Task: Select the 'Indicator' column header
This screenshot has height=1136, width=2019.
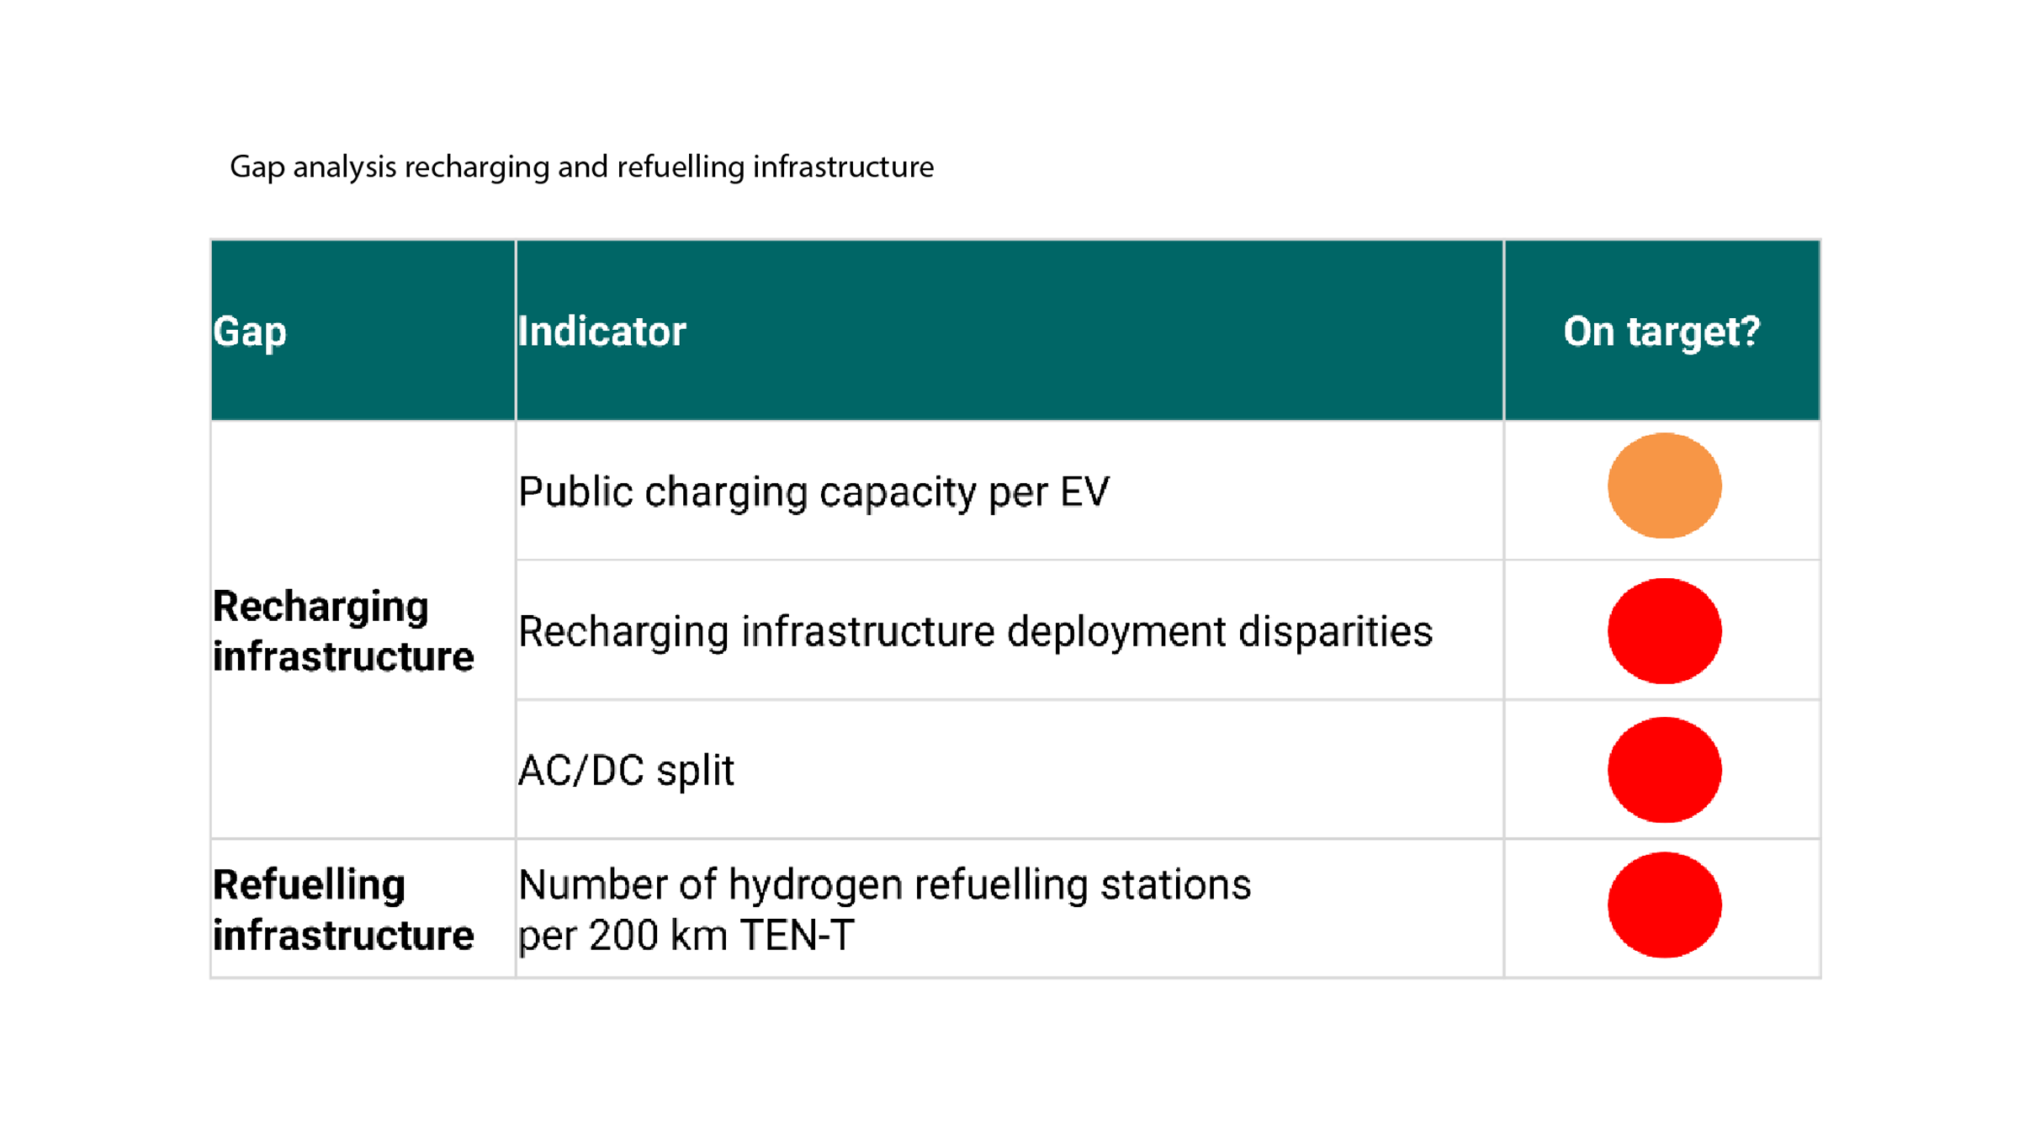Action: [x=601, y=331]
